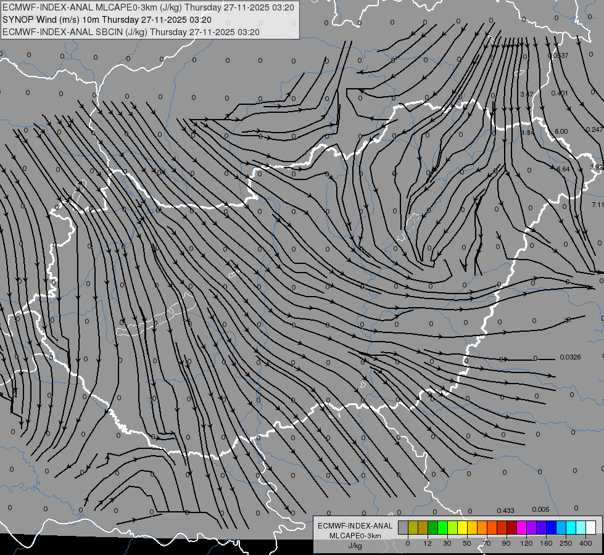Click the map value 0.005
Image resolution: width=604 pixels, height=555 pixels.
click(540, 509)
